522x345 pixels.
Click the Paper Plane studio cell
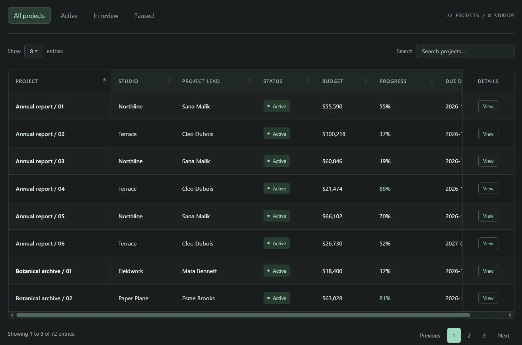coord(134,298)
